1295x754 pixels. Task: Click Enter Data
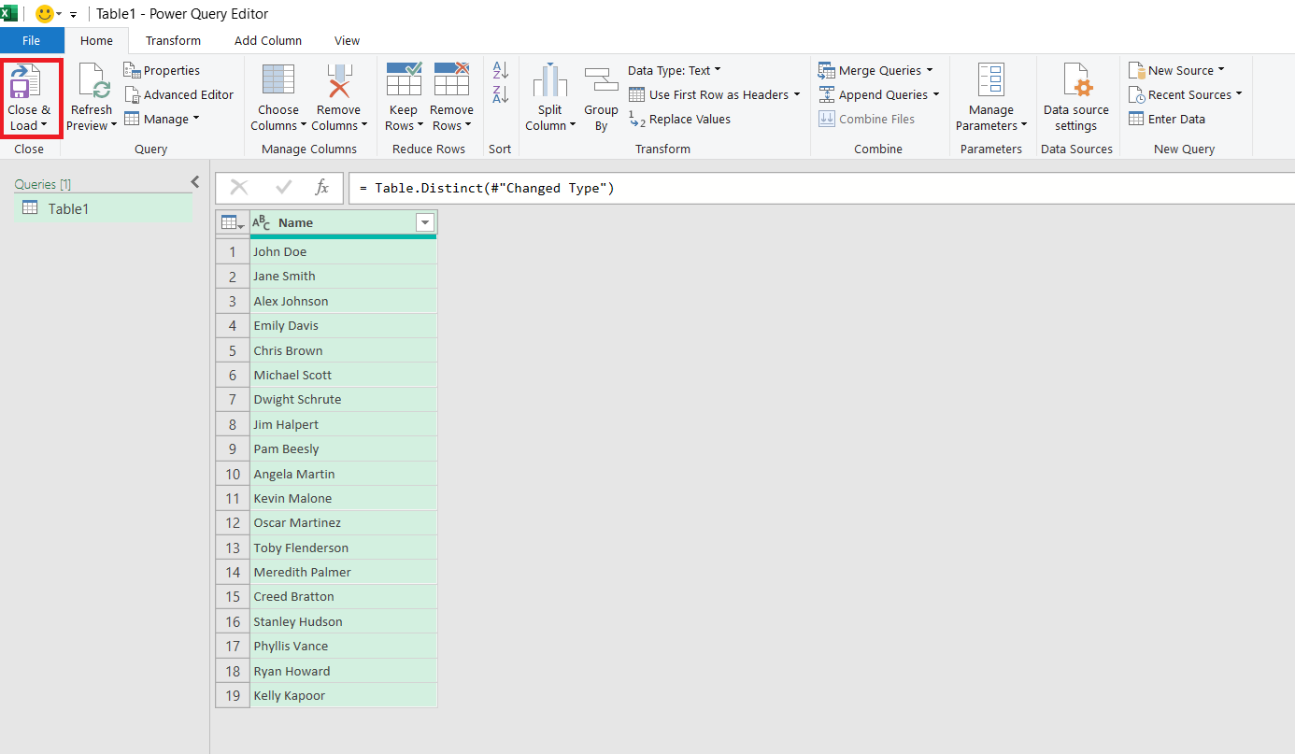coord(1167,119)
